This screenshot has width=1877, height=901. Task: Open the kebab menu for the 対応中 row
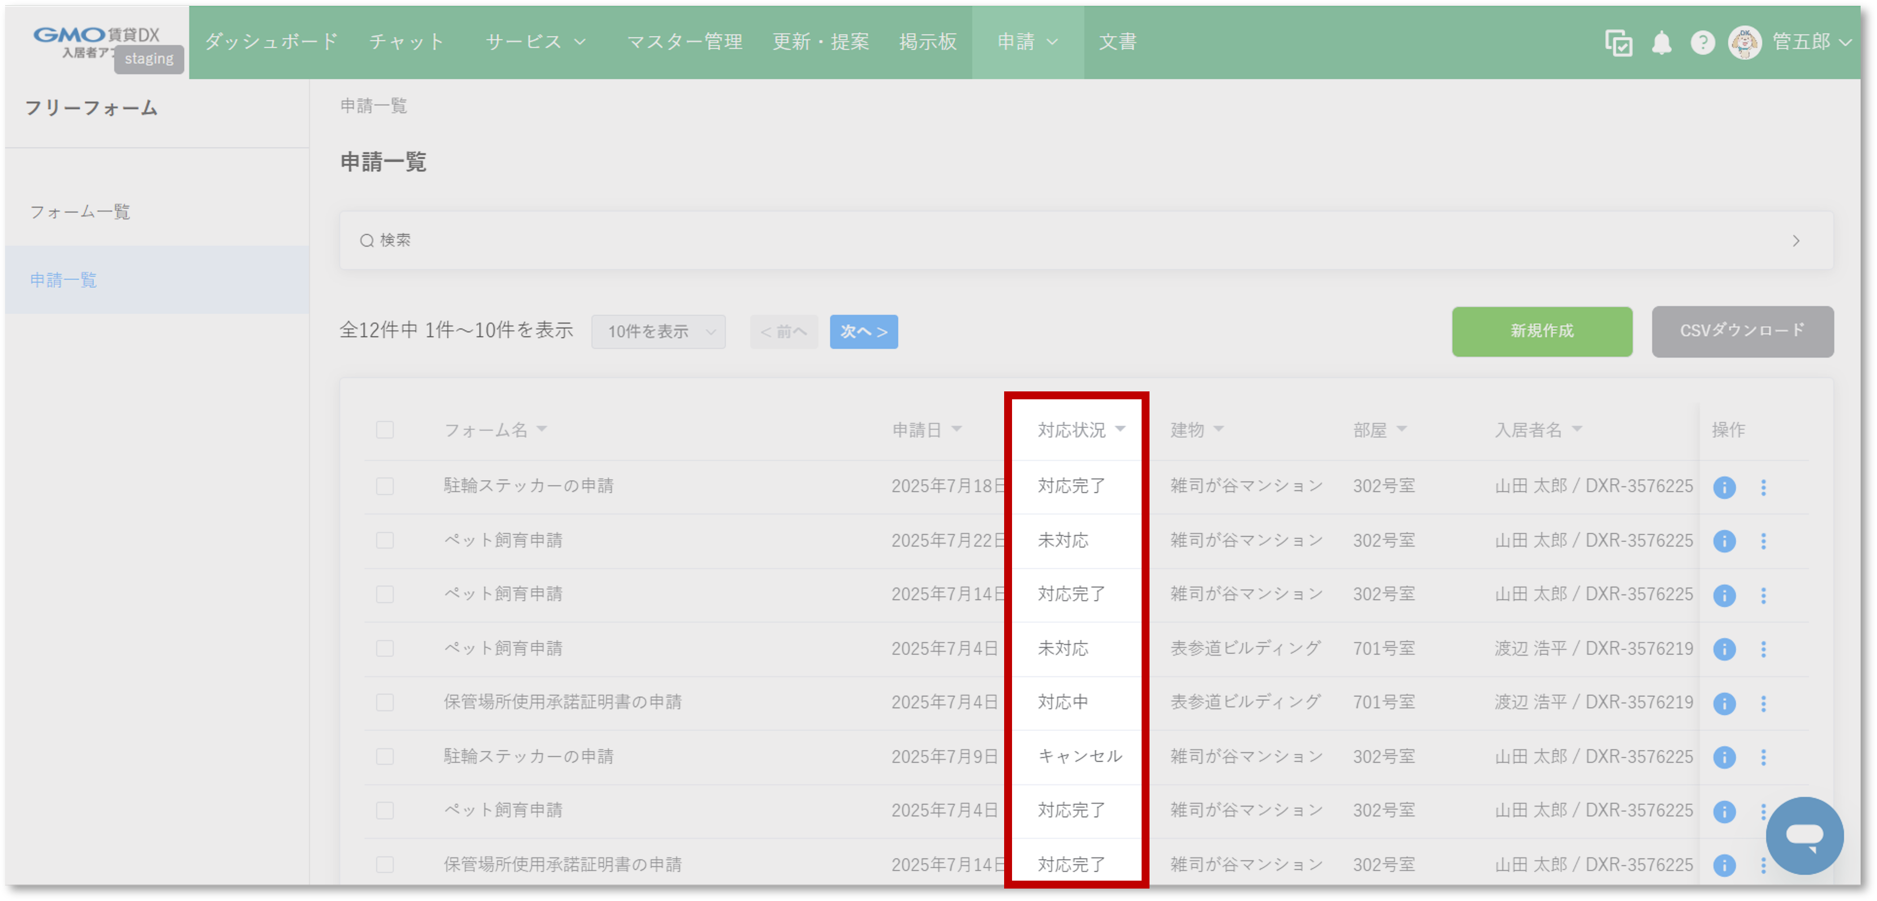tap(1764, 703)
